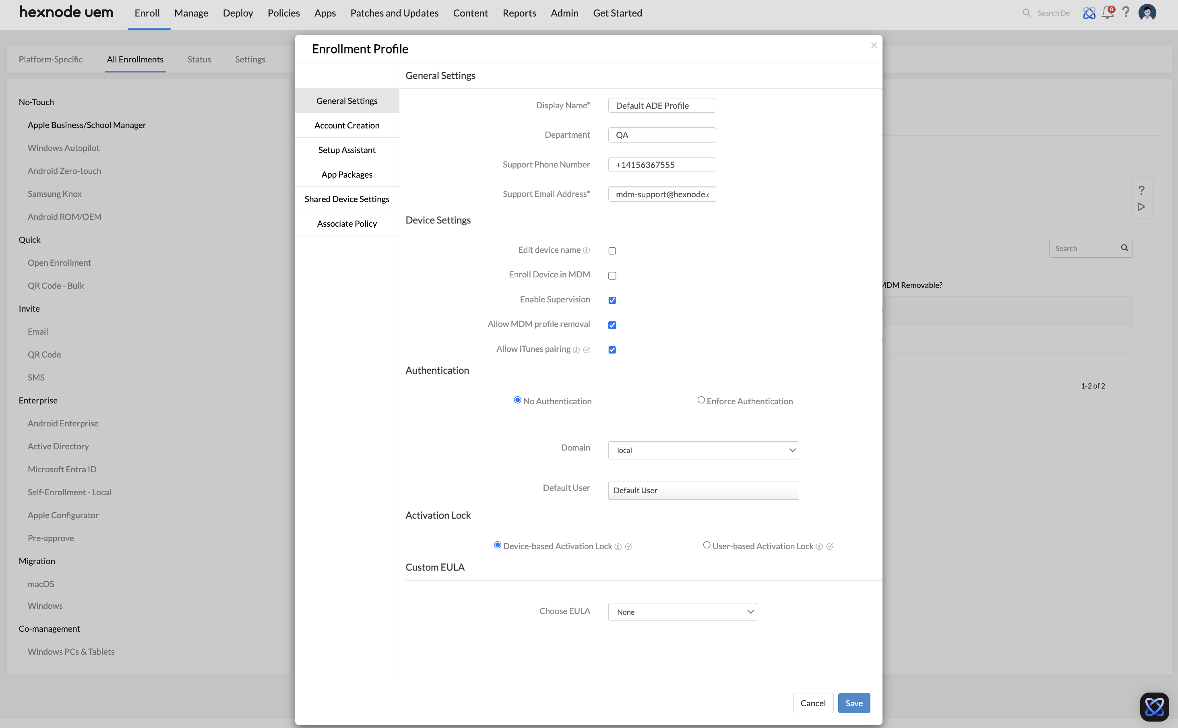The image size is (1178, 728).
Task: Toggle the Enroll Device in MDM checkbox
Action: tap(612, 275)
